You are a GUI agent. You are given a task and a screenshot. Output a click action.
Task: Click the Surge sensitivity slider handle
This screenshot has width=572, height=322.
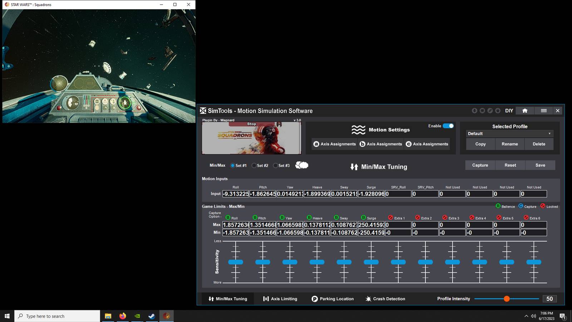371,262
